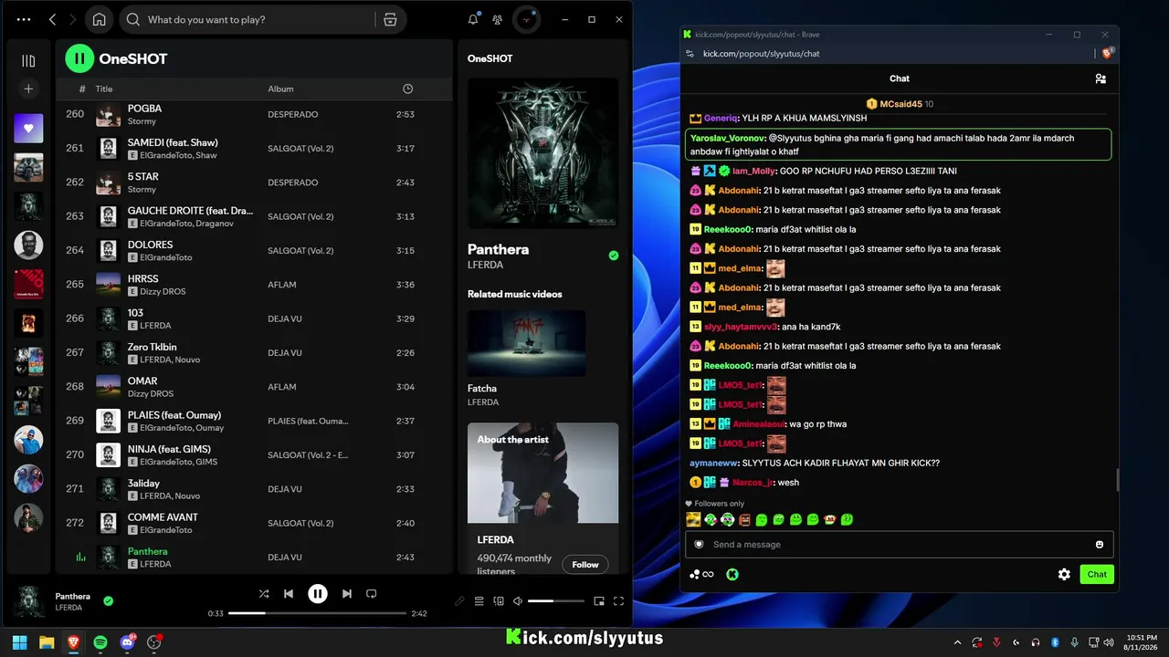The image size is (1169, 657).
Task: Enter Spotify full screen mode
Action: click(x=618, y=601)
